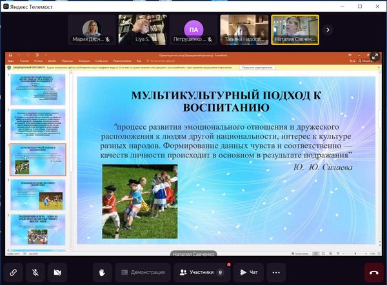Click the participant count badge showing 9
The image size is (387, 285).
click(x=220, y=272)
